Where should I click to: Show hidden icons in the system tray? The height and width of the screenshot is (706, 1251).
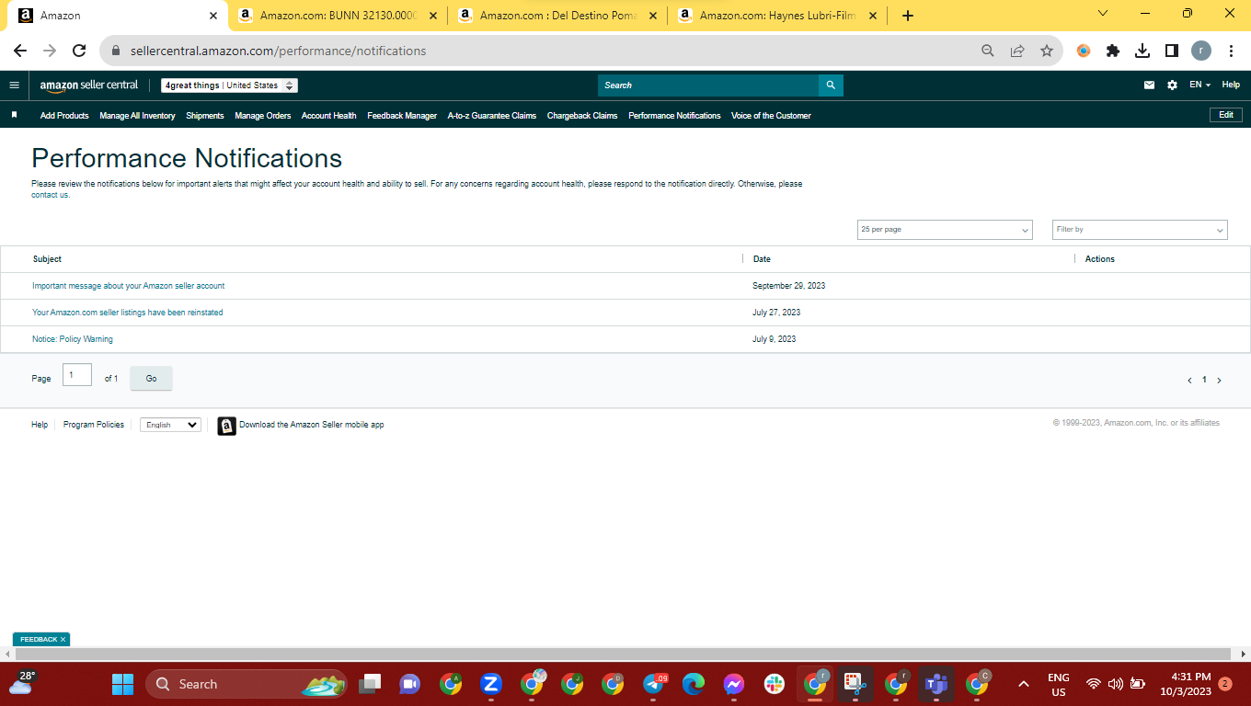point(1023,684)
